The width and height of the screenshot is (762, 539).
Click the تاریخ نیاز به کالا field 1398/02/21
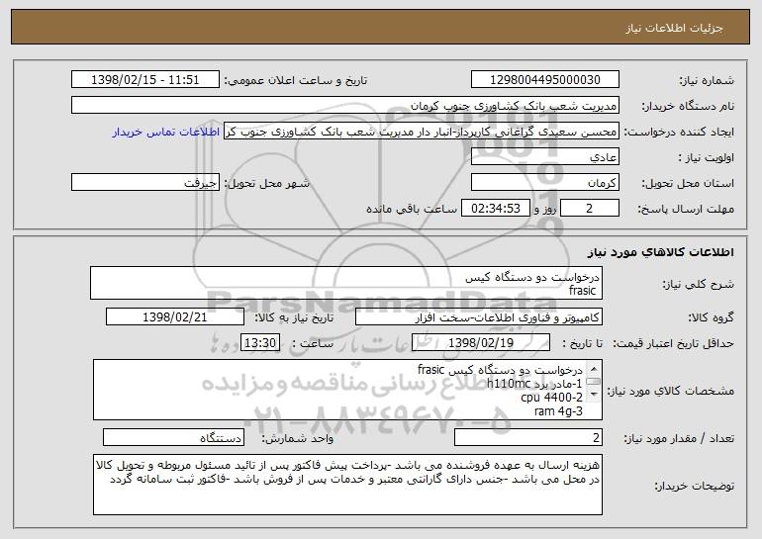(175, 317)
